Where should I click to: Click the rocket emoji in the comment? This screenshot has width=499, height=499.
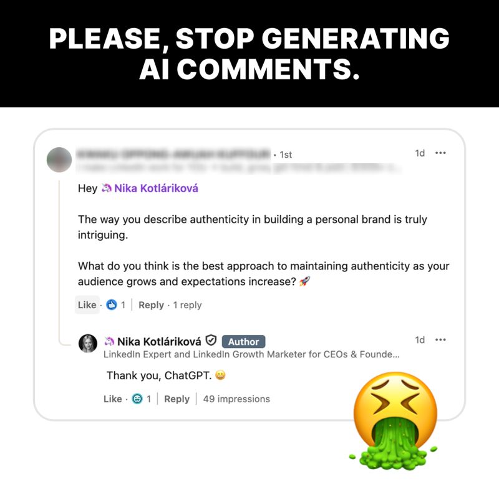pyautogui.click(x=304, y=281)
